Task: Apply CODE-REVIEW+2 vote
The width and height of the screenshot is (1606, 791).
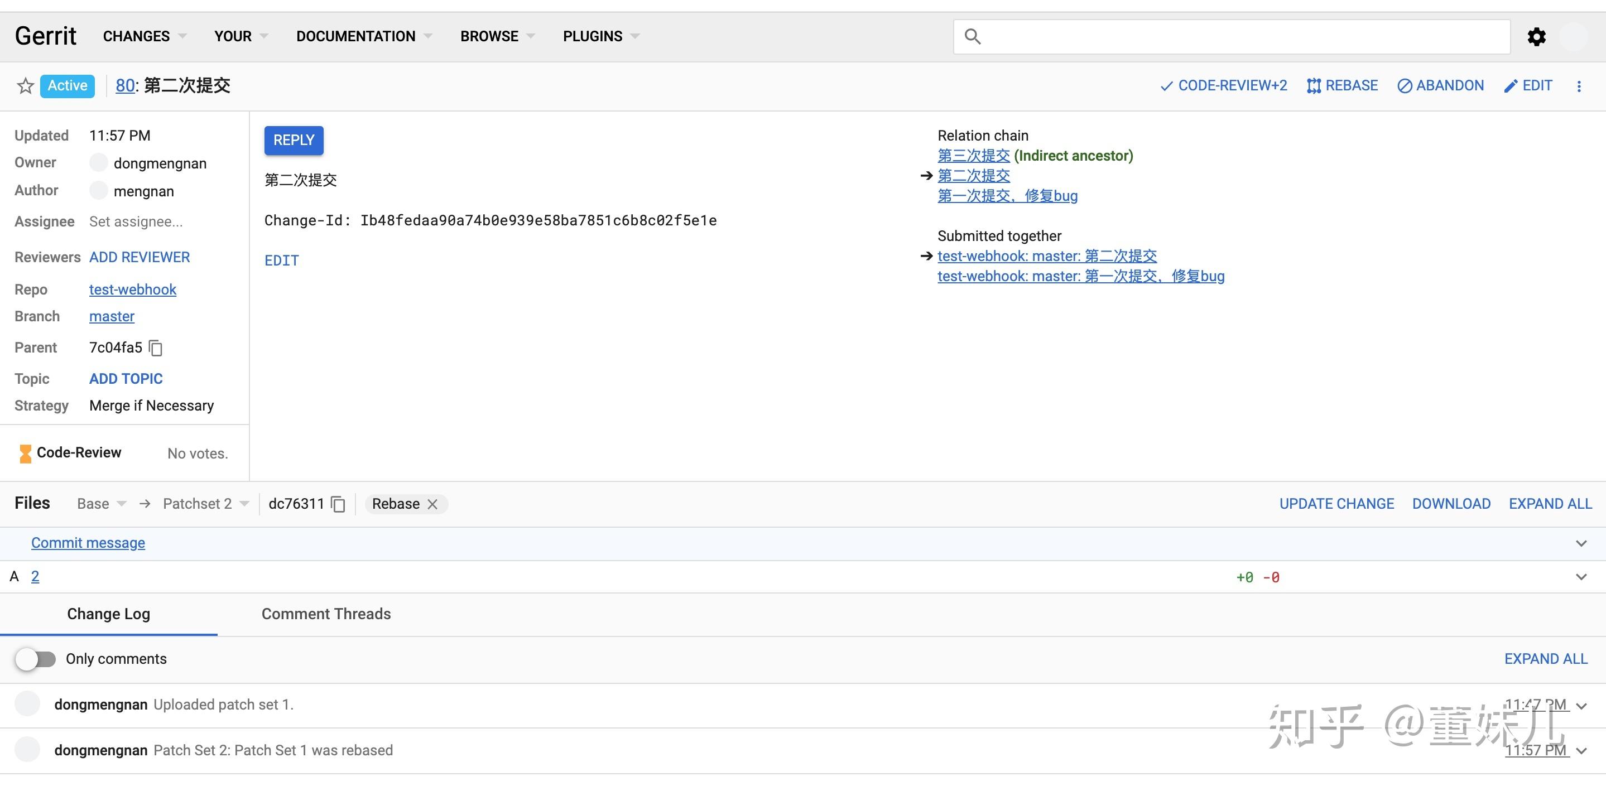Action: pyautogui.click(x=1223, y=85)
